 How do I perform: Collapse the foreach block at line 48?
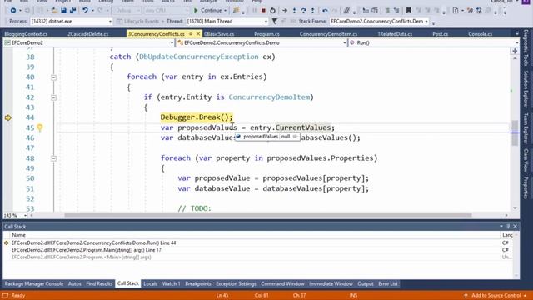[53, 158]
